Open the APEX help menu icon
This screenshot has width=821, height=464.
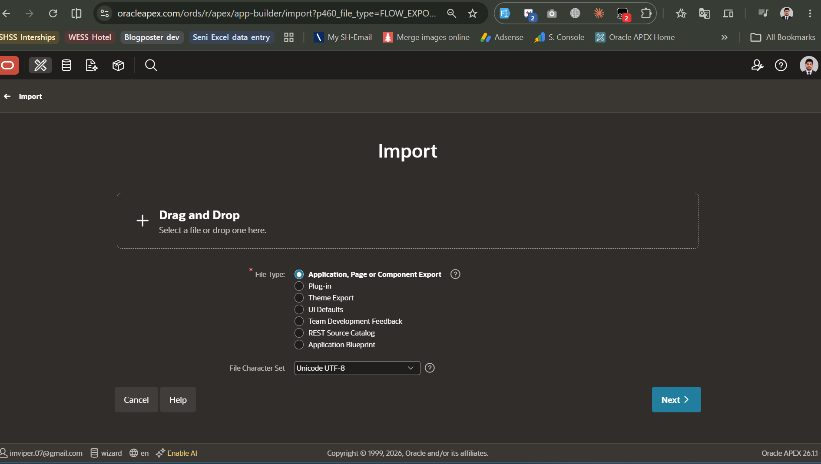pyautogui.click(x=781, y=65)
